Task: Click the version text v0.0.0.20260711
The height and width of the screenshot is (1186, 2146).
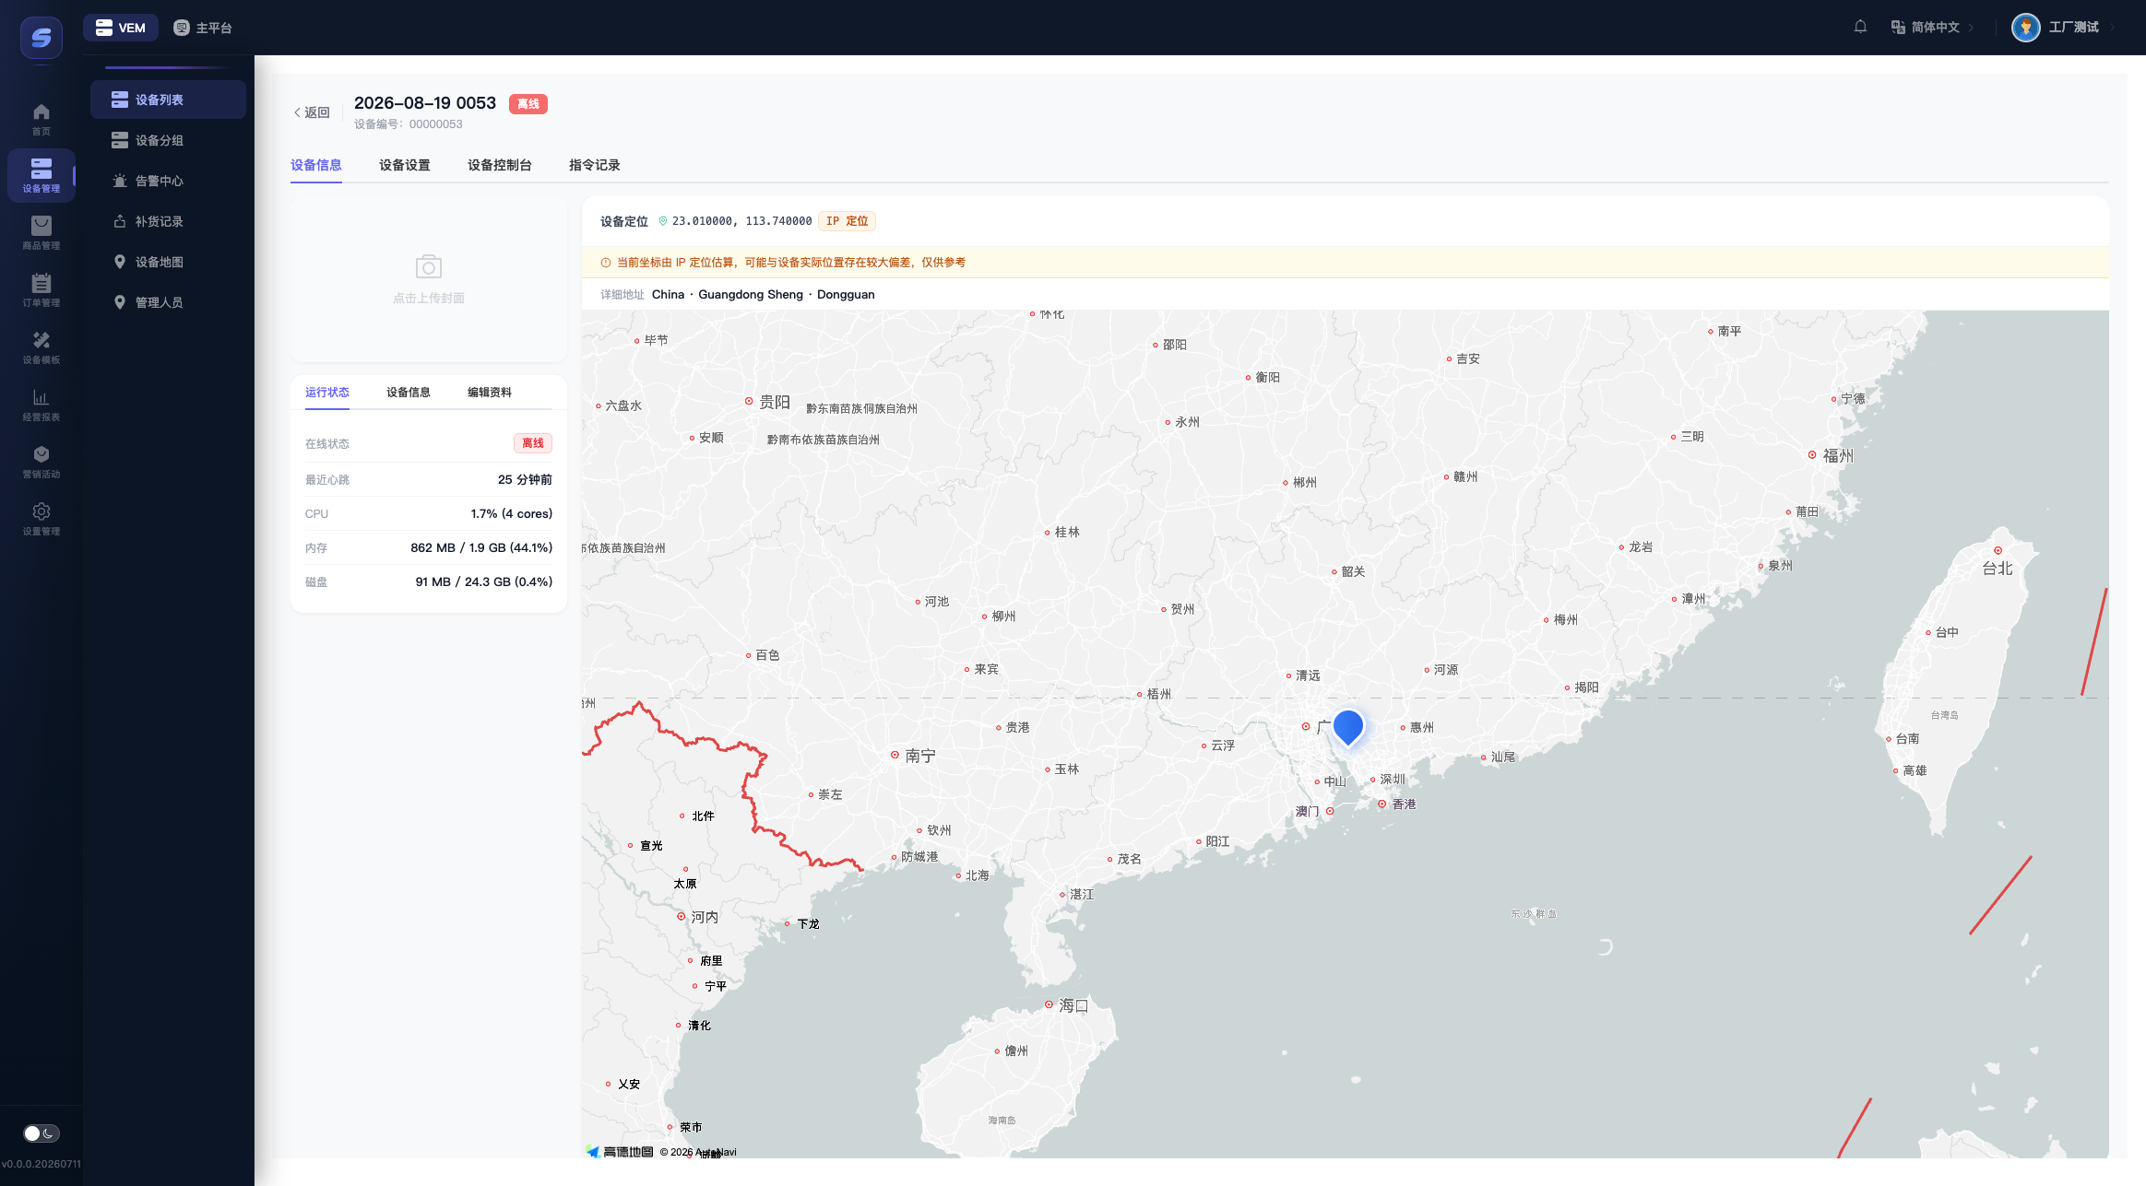Action: pyautogui.click(x=41, y=1164)
